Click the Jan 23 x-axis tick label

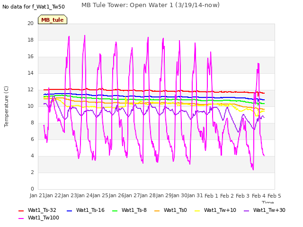point(69,195)
